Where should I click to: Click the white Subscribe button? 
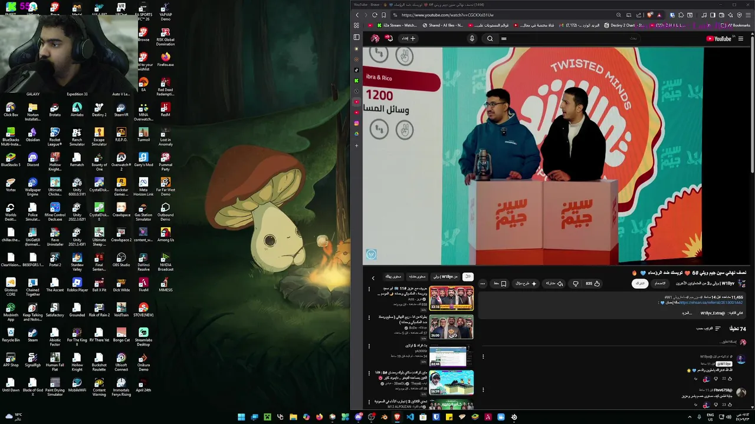pos(639,283)
